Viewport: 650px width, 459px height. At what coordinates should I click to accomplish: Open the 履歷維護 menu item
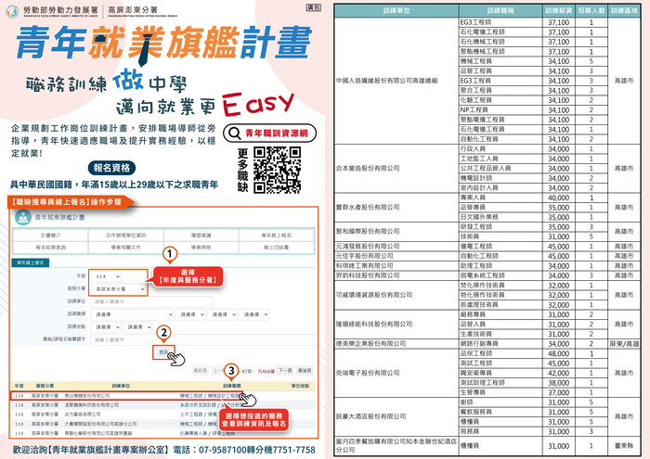point(201,236)
